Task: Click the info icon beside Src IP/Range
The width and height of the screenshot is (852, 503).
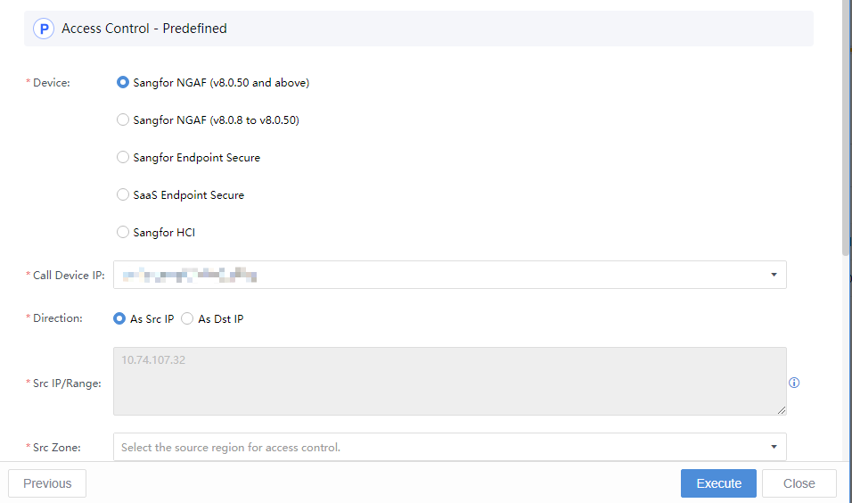Action: pyautogui.click(x=794, y=383)
